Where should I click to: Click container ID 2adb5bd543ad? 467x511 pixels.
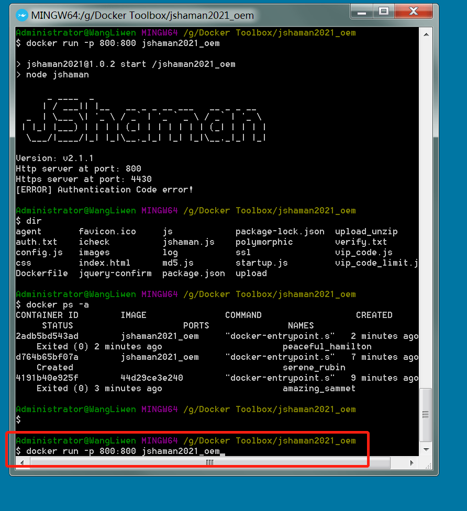(47, 336)
